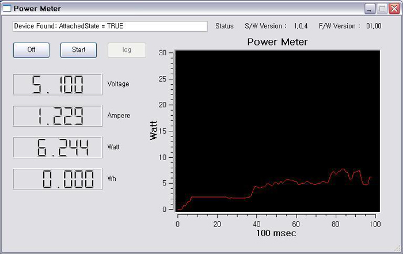Minimize the Power Meter window
This screenshot has width=403, height=254.
coord(370,9)
